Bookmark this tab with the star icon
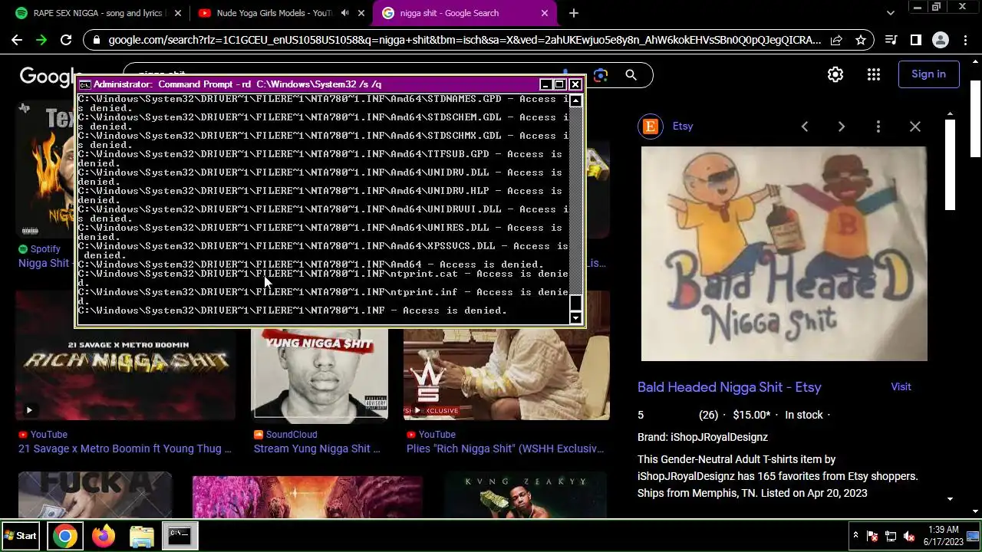The width and height of the screenshot is (982, 552). tap(861, 40)
